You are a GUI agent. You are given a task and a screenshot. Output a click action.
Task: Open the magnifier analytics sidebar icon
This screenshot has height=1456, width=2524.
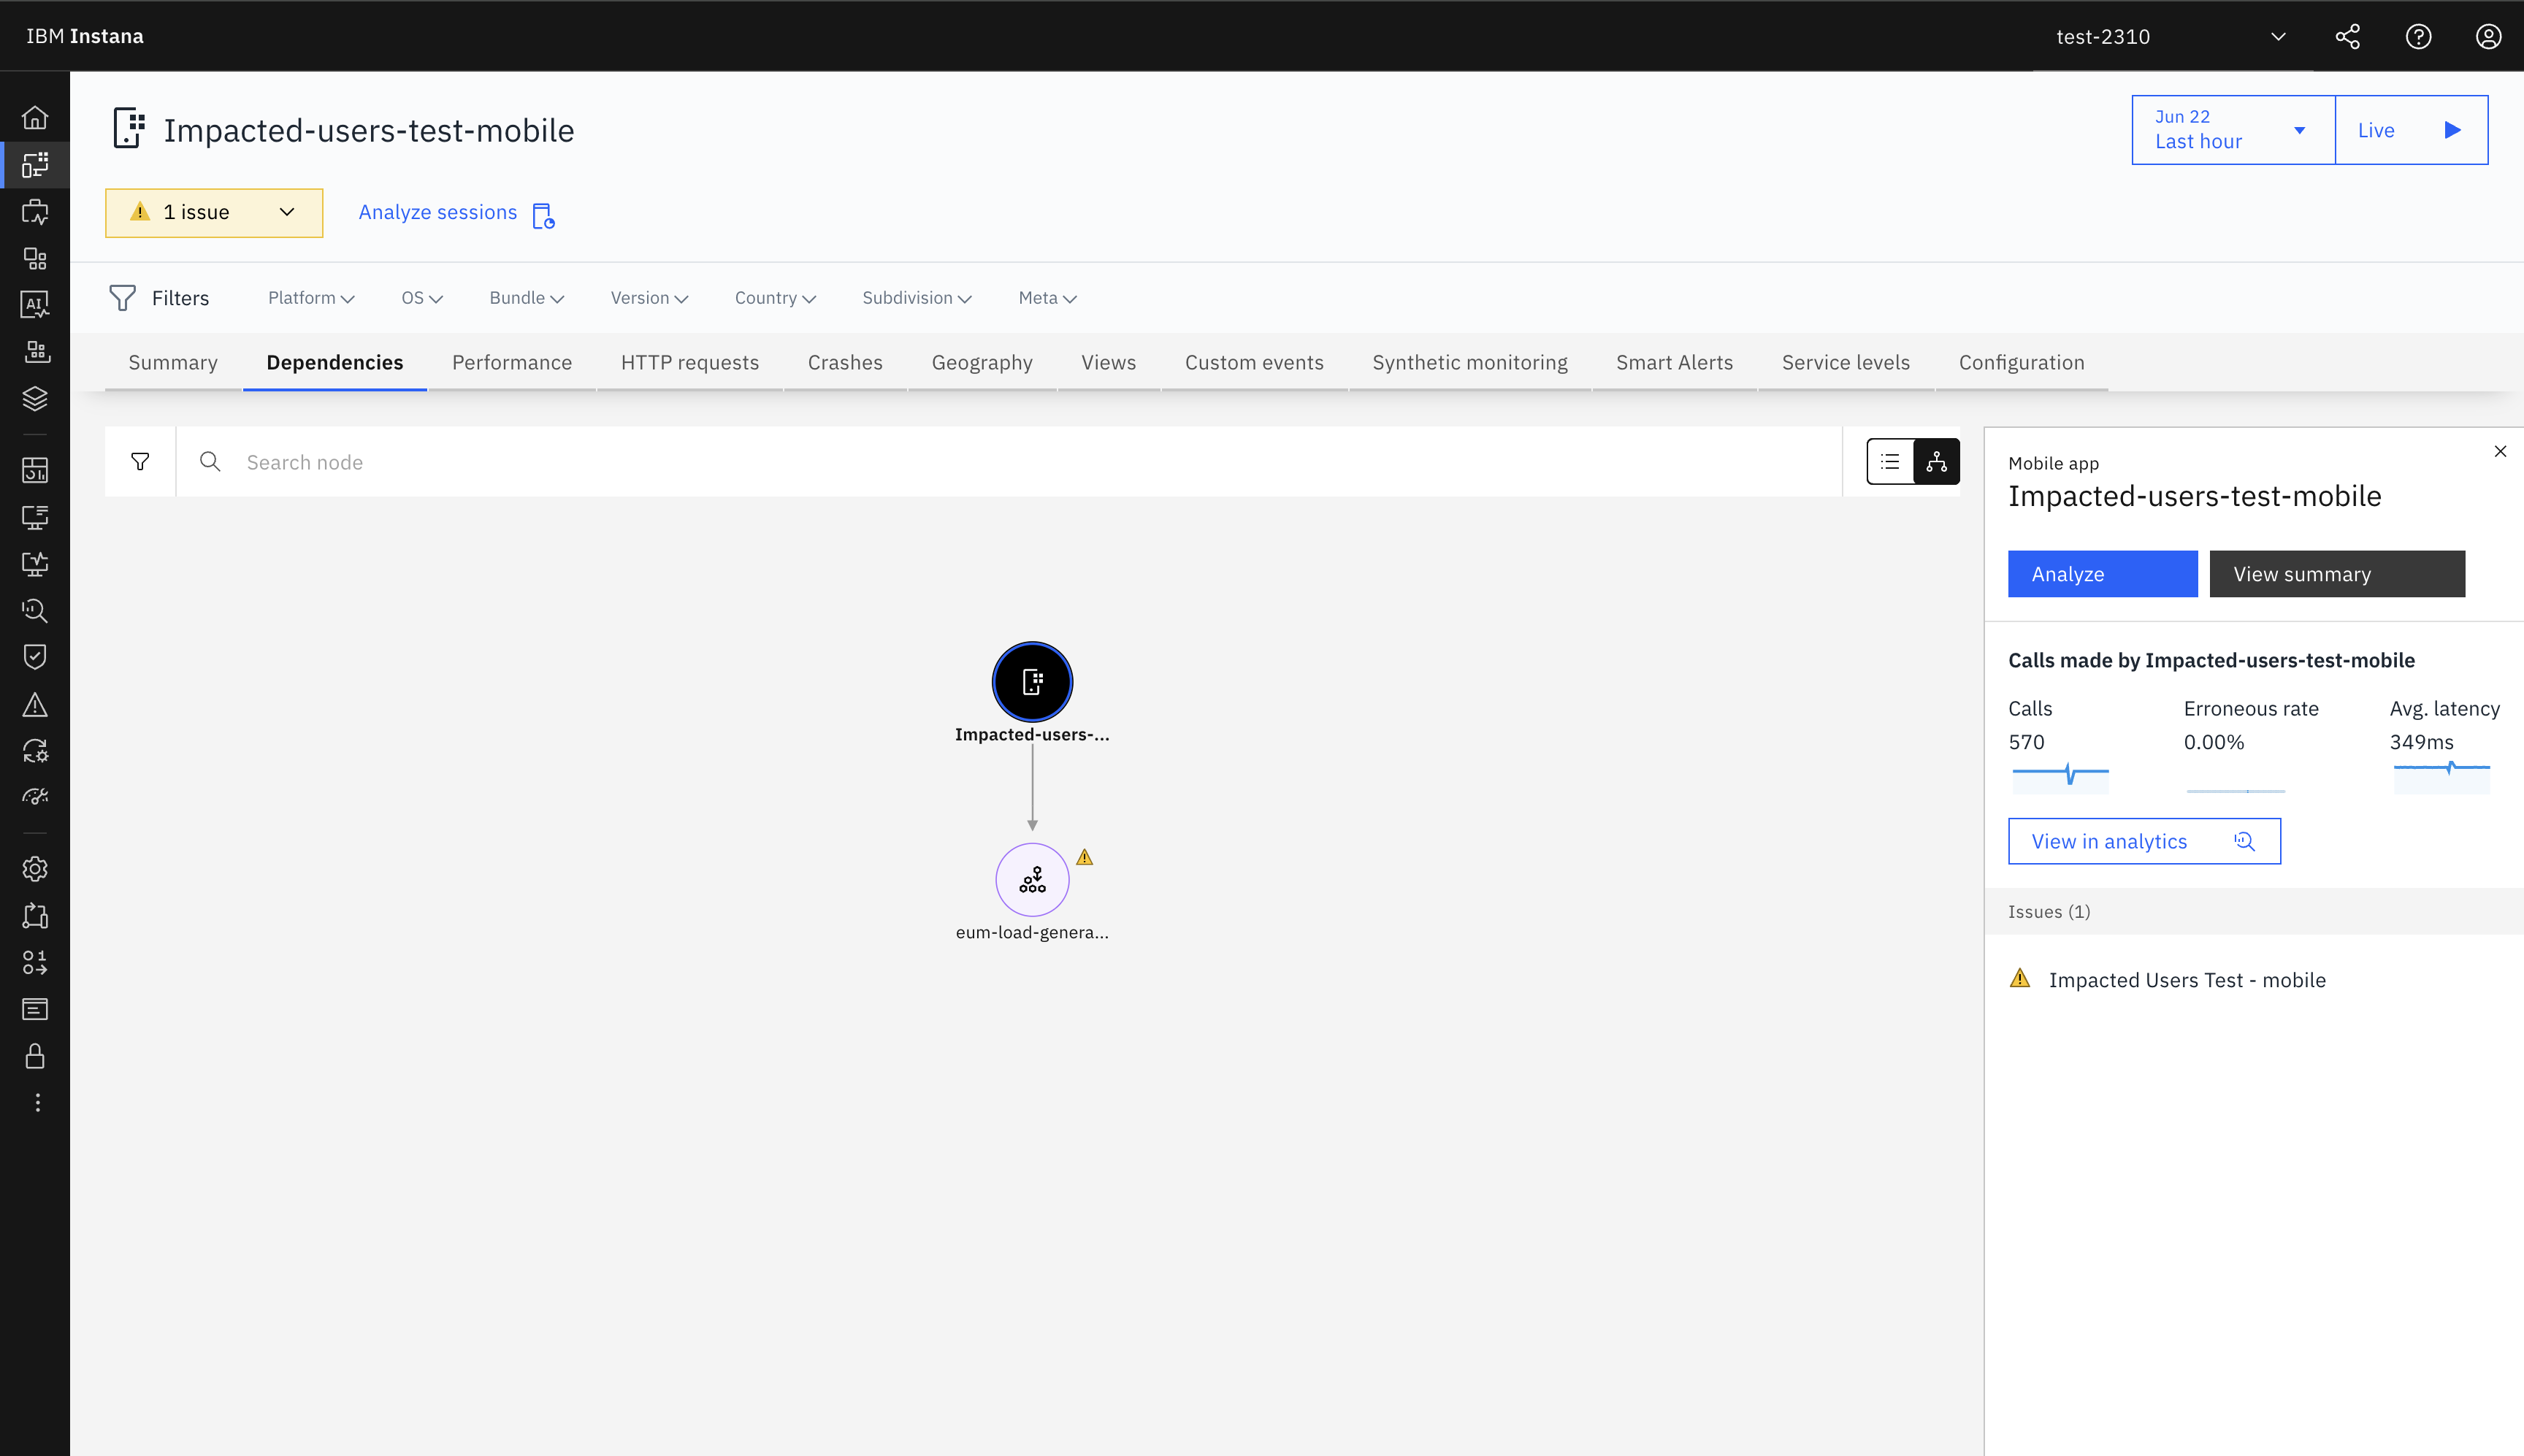point(35,610)
